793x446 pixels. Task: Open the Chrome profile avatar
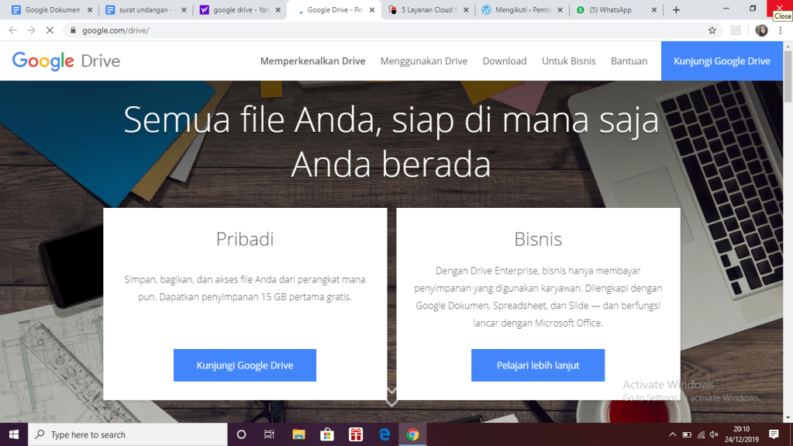click(760, 30)
